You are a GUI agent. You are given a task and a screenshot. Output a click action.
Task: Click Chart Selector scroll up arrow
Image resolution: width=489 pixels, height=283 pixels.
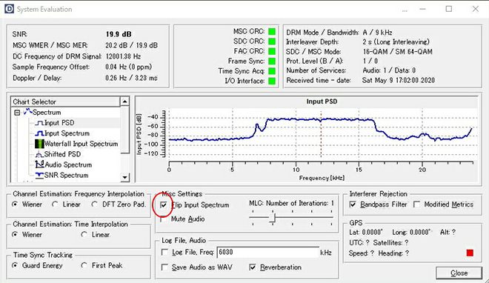pos(124,101)
